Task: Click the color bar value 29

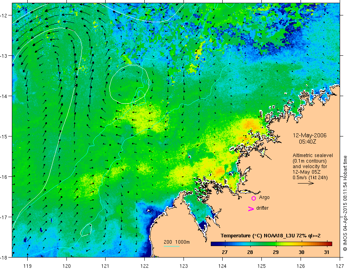Action: pyautogui.click(x=276, y=252)
